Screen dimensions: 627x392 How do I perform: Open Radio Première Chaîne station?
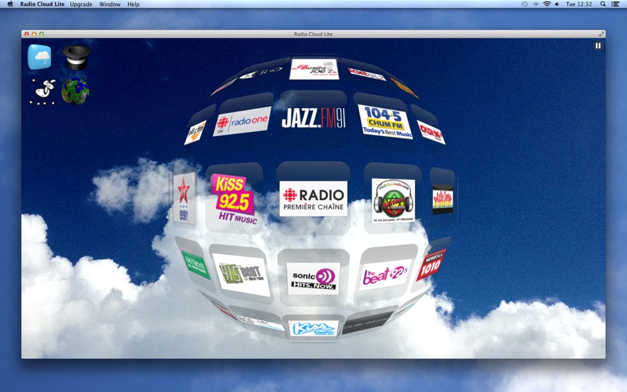[313, 199]
